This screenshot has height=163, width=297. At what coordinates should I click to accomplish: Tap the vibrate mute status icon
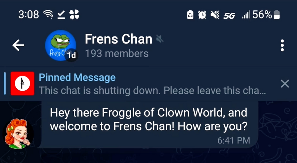pyautogui.click(x=215, y=15)
